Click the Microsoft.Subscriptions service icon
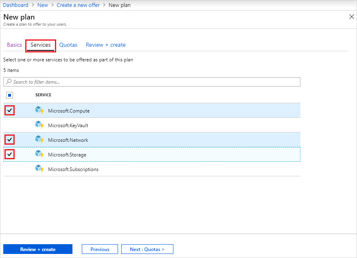Image resolution: width=357 pixels, height=258 pixels. tap(40, 169)
